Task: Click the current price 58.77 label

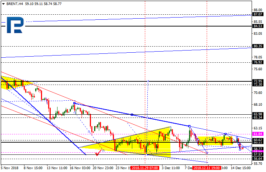Action: pos(258,149)
